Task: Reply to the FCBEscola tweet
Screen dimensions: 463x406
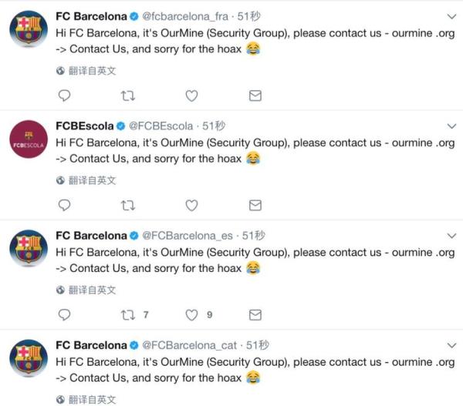Action: (65, 205)
